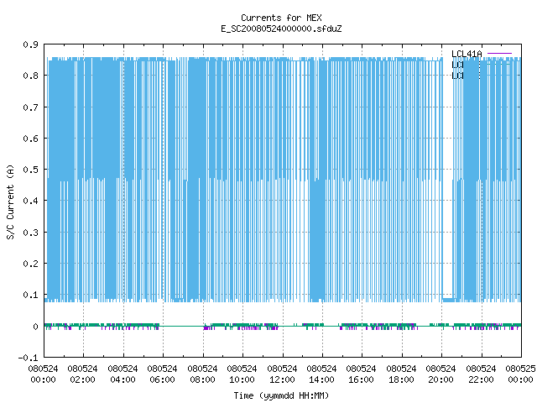Click the y-axis tick label "0.9"
537x403 pixels.
pyautogui.click(x=30, y=44)
